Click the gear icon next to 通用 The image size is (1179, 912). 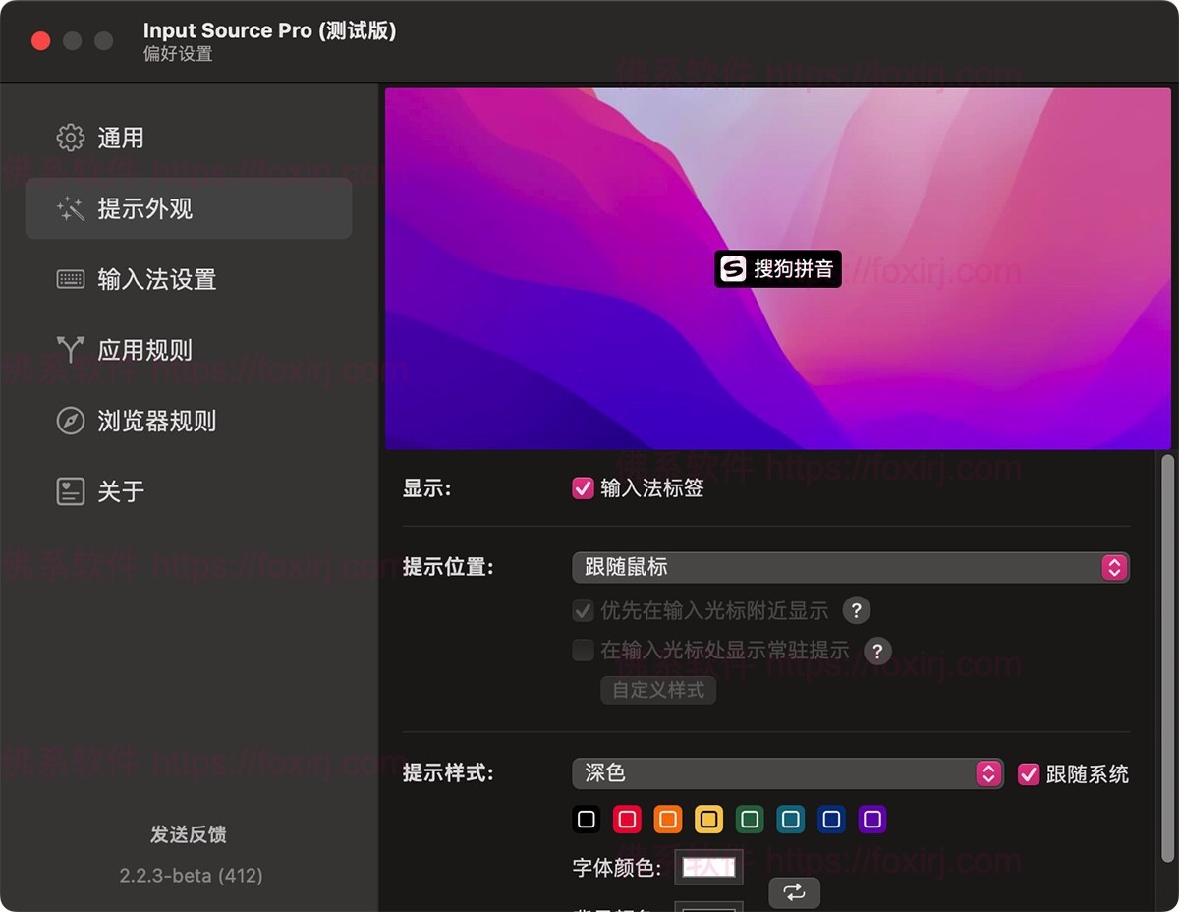[x=71, y=138]
